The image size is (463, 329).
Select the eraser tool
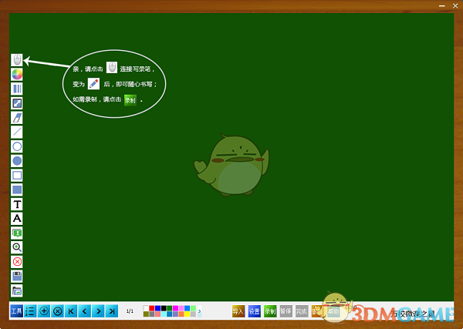tap(17, 117)
